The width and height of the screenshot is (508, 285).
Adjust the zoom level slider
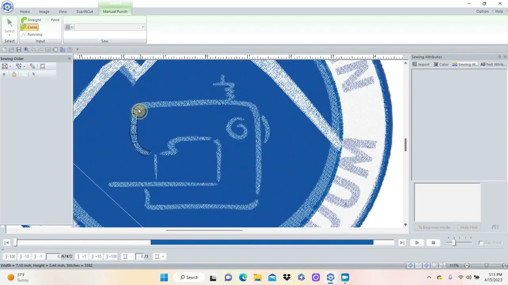pos(487,265)
